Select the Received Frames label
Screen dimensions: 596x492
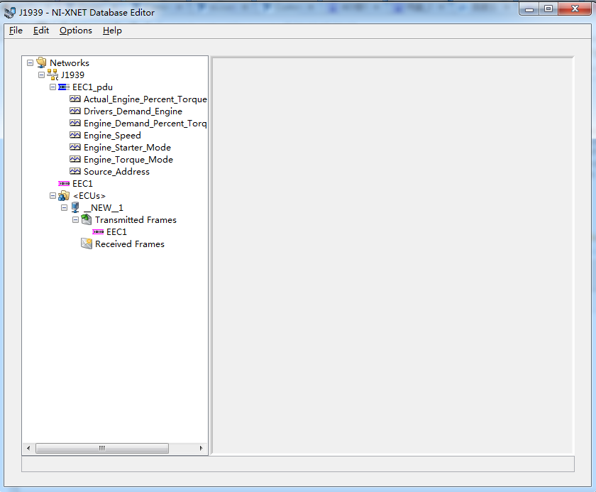tap(130, 244)
